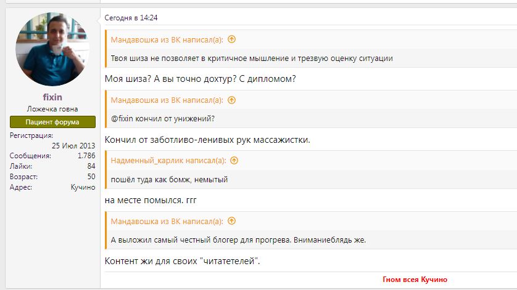Open the message count 1.786
The width and height of the screenshot is (517, 290).
click(86, 156)
